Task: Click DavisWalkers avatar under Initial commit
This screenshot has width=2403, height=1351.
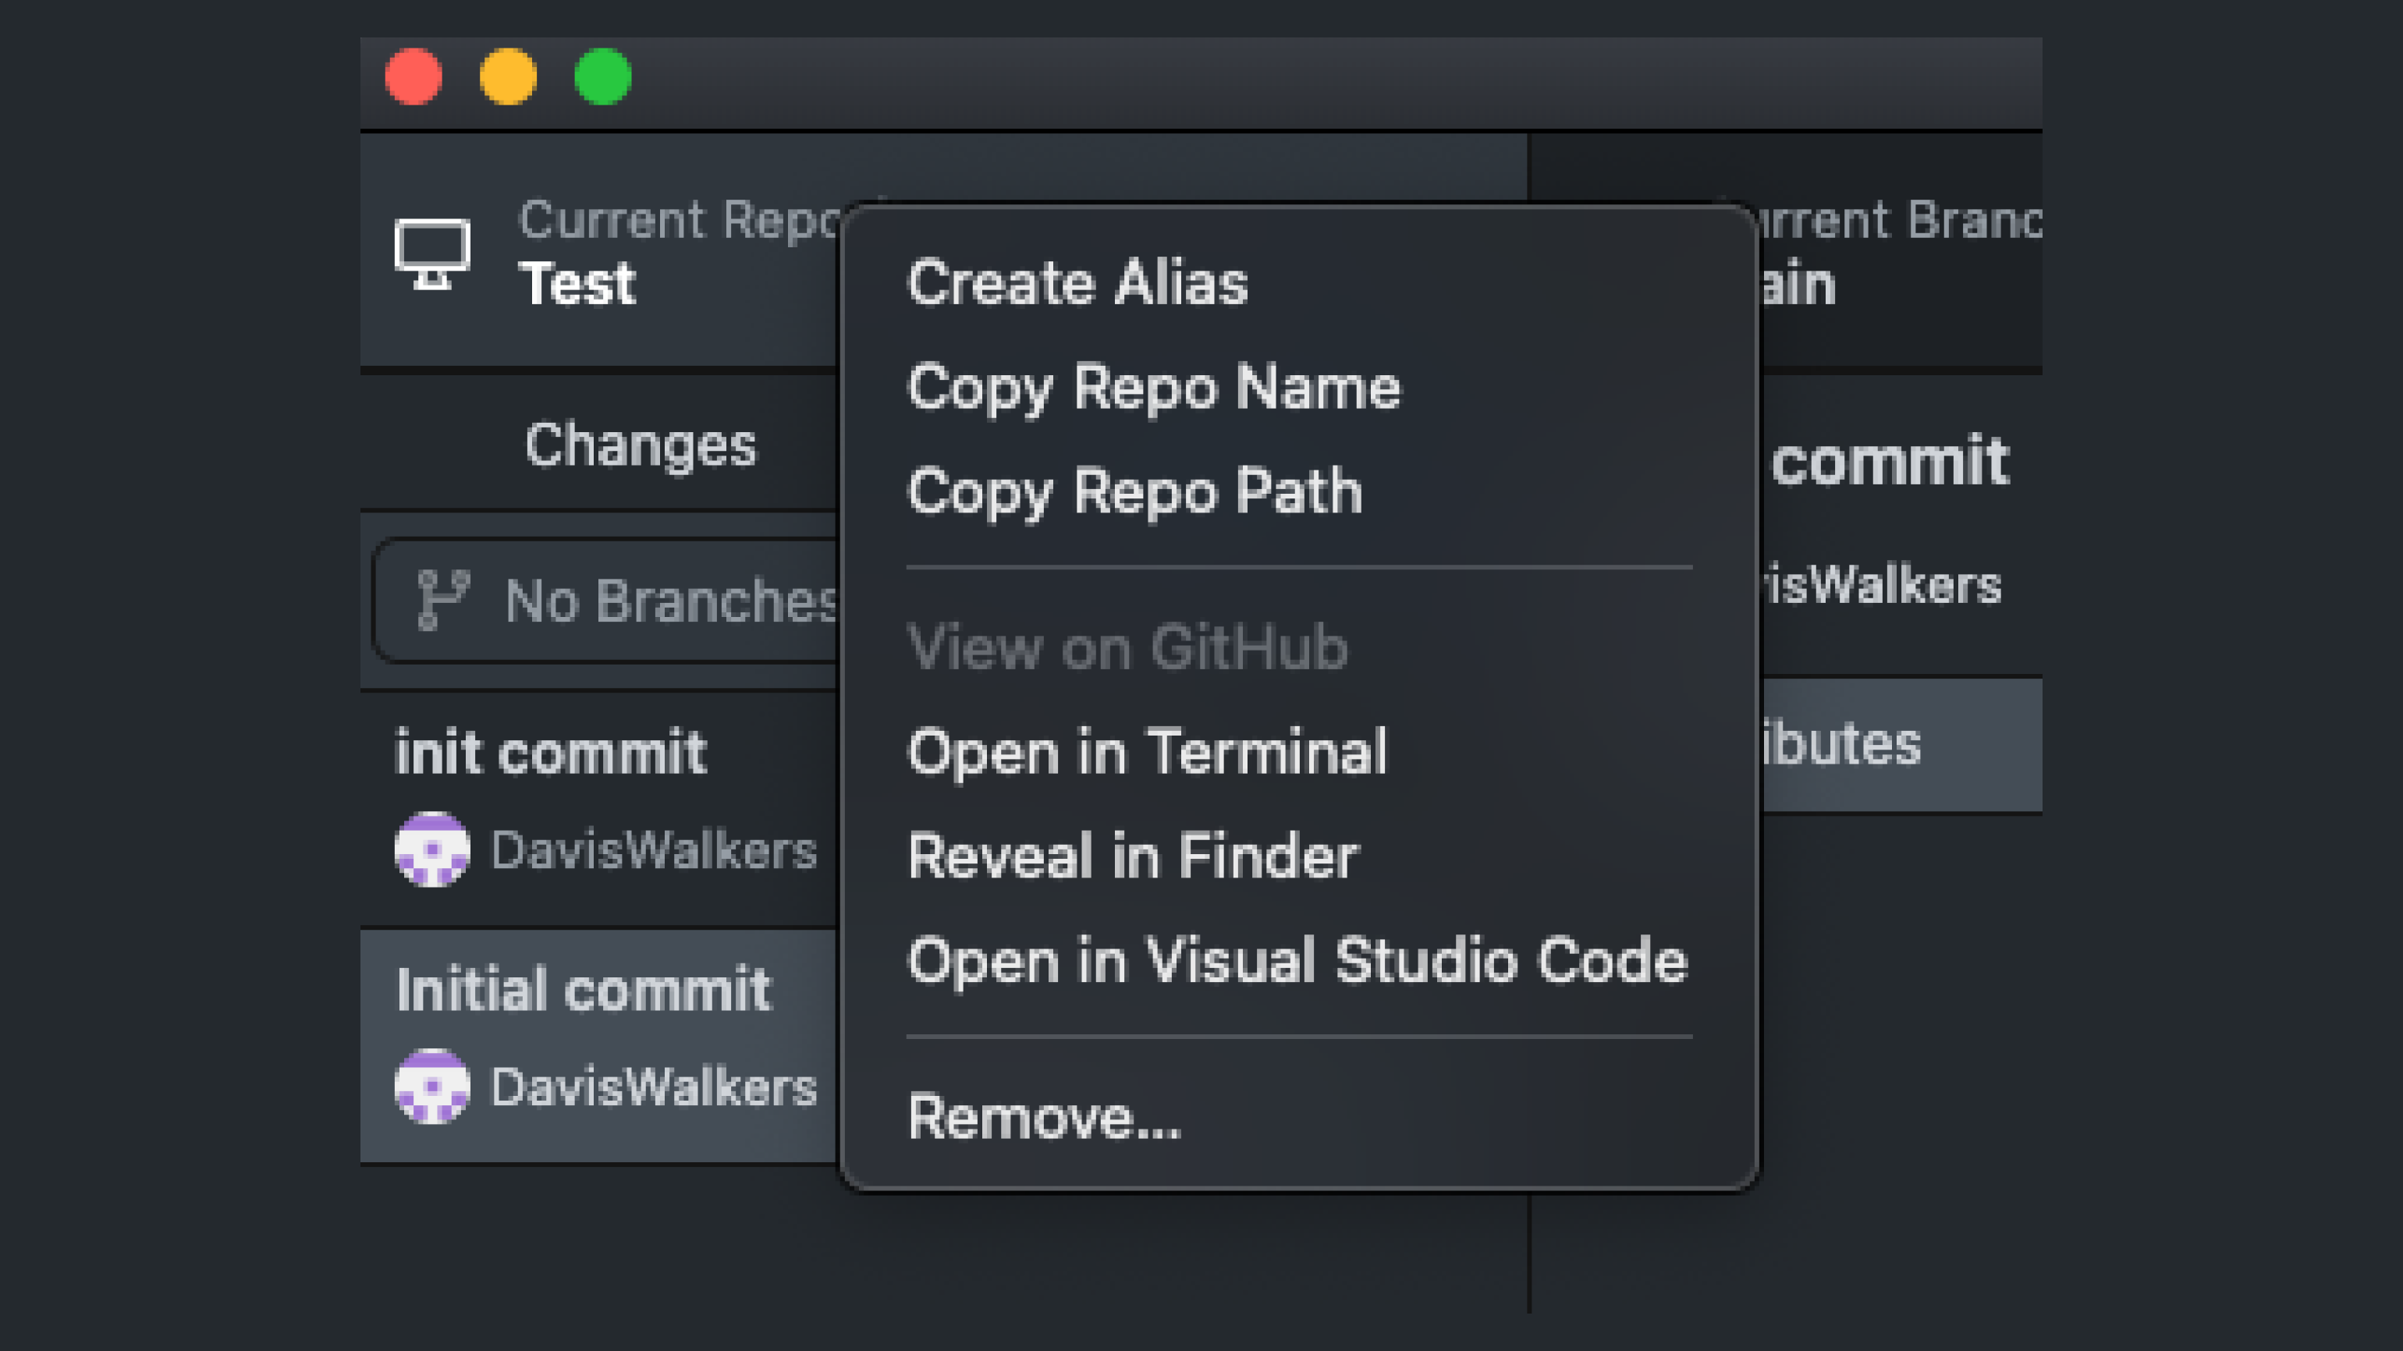Action: pos(432,1087)
